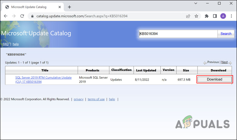This screenshot has height=140, width=237.
Task: Open the privacy link in footer
Action: coord(78,99)
